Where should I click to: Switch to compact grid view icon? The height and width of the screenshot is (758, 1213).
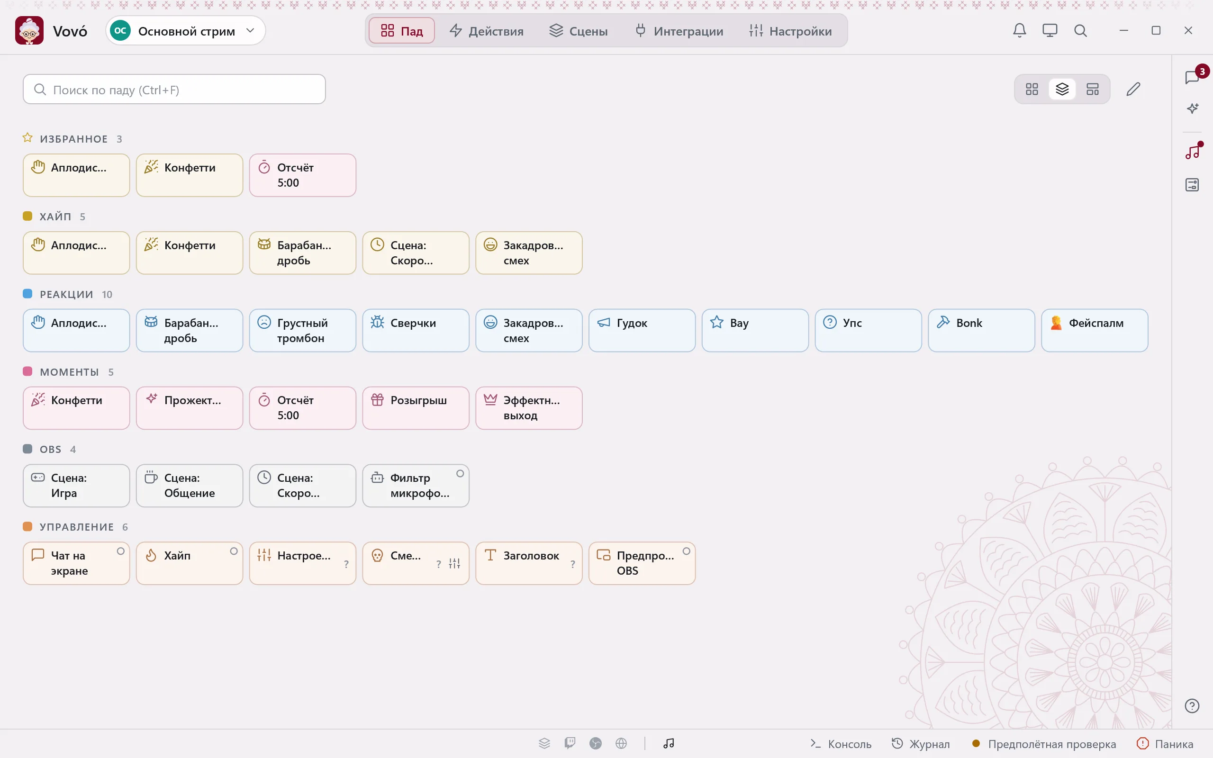[1032, 89]
